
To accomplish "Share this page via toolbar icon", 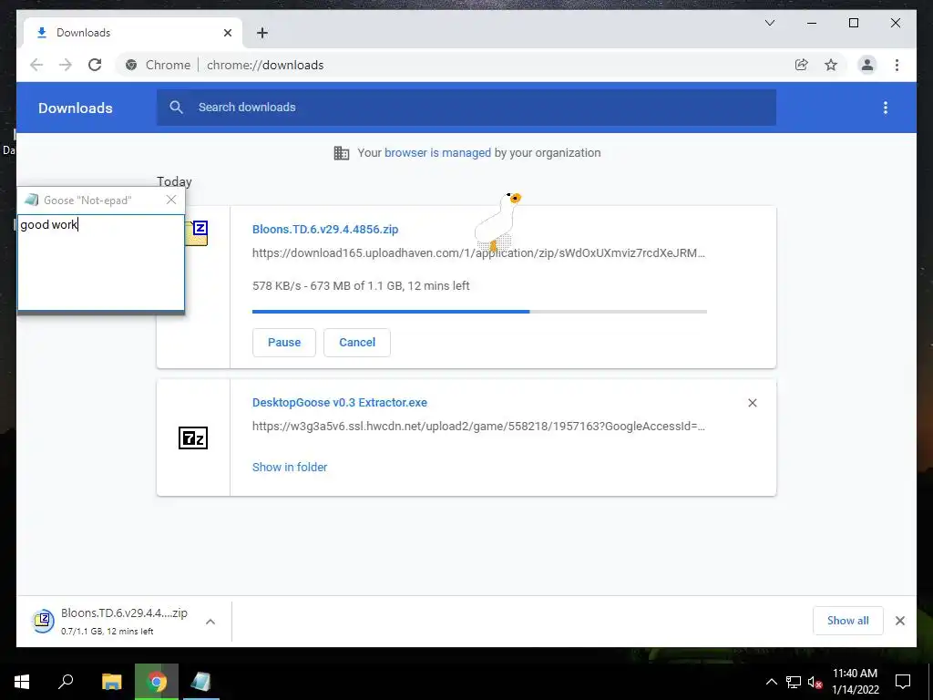I will (x=802, y=65).
